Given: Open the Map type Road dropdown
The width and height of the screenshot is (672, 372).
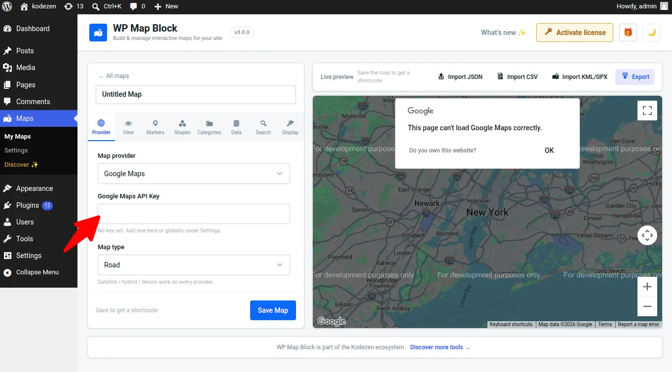Looking at the screenshot, I should coord(194,265).
